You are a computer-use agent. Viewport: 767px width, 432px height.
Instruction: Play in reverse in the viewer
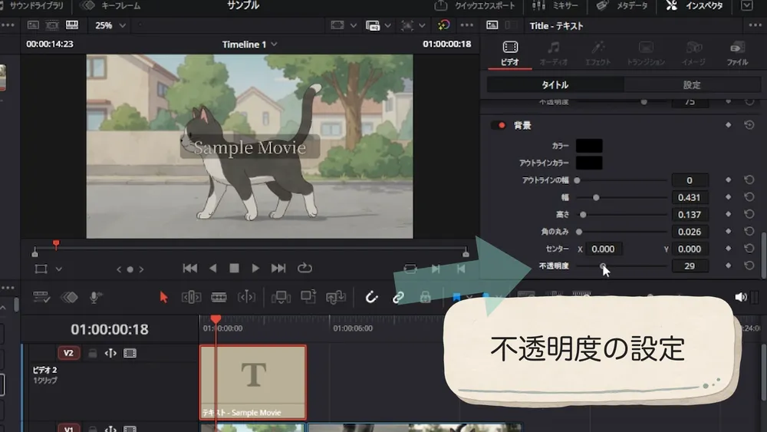click(x=212, y=268)
